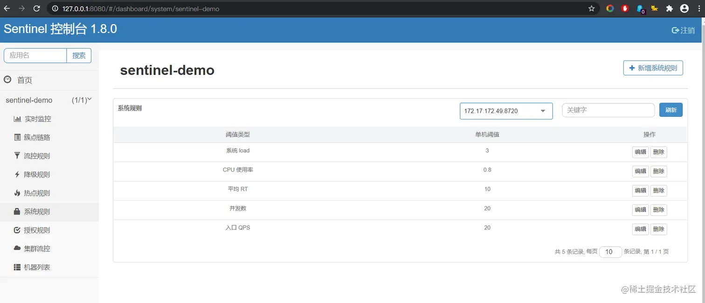Screen dimensions: 705x303
Task: Click the multicolor circle extension icon
Action: pyautogui.click(x=610, y=8)
